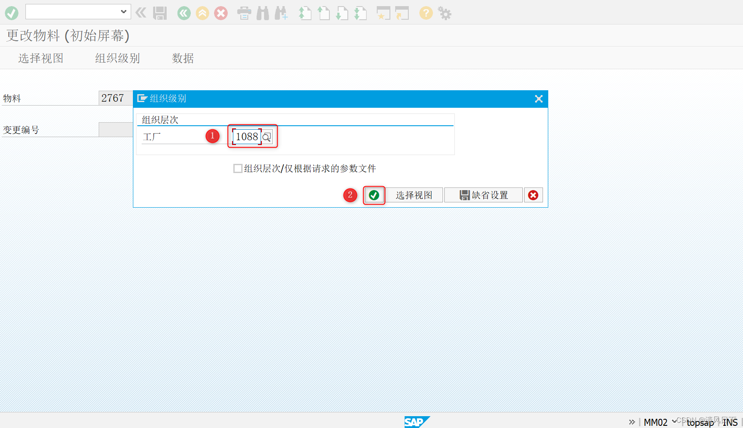
Task: Open the 组织级别 menu item
Action: coord(118,58)
